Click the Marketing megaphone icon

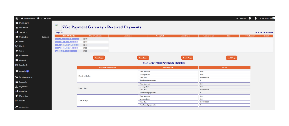pyautogui.click(x=17, y=96)
